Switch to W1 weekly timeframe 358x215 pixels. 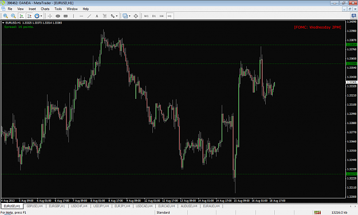(146, 16)
